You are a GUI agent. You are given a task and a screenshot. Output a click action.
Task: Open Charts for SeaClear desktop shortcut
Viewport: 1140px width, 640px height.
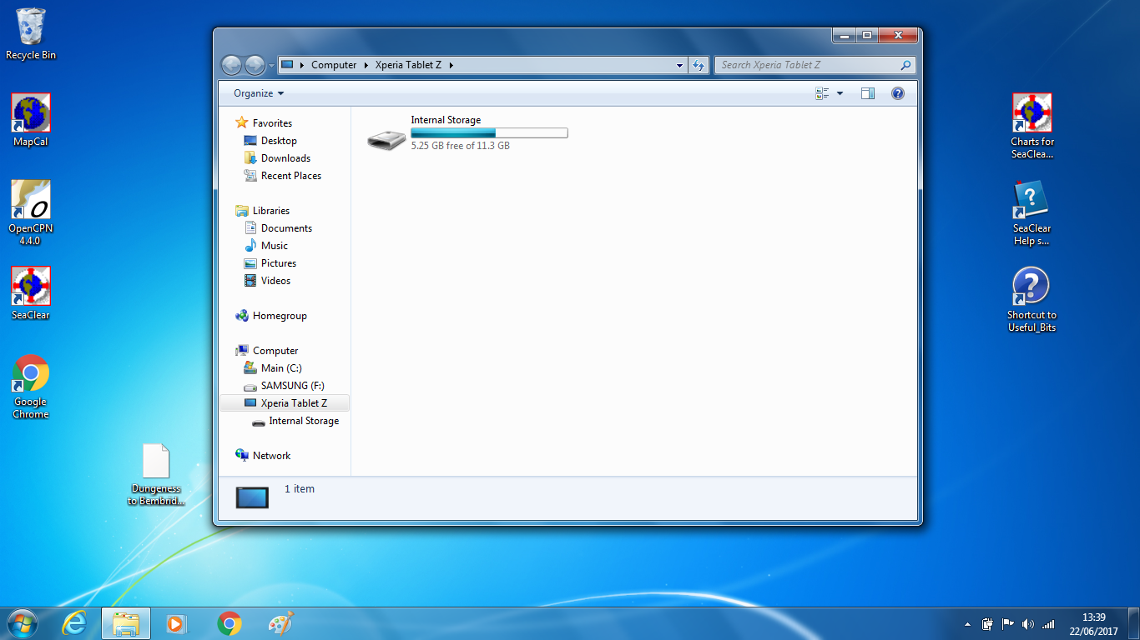1032,114
